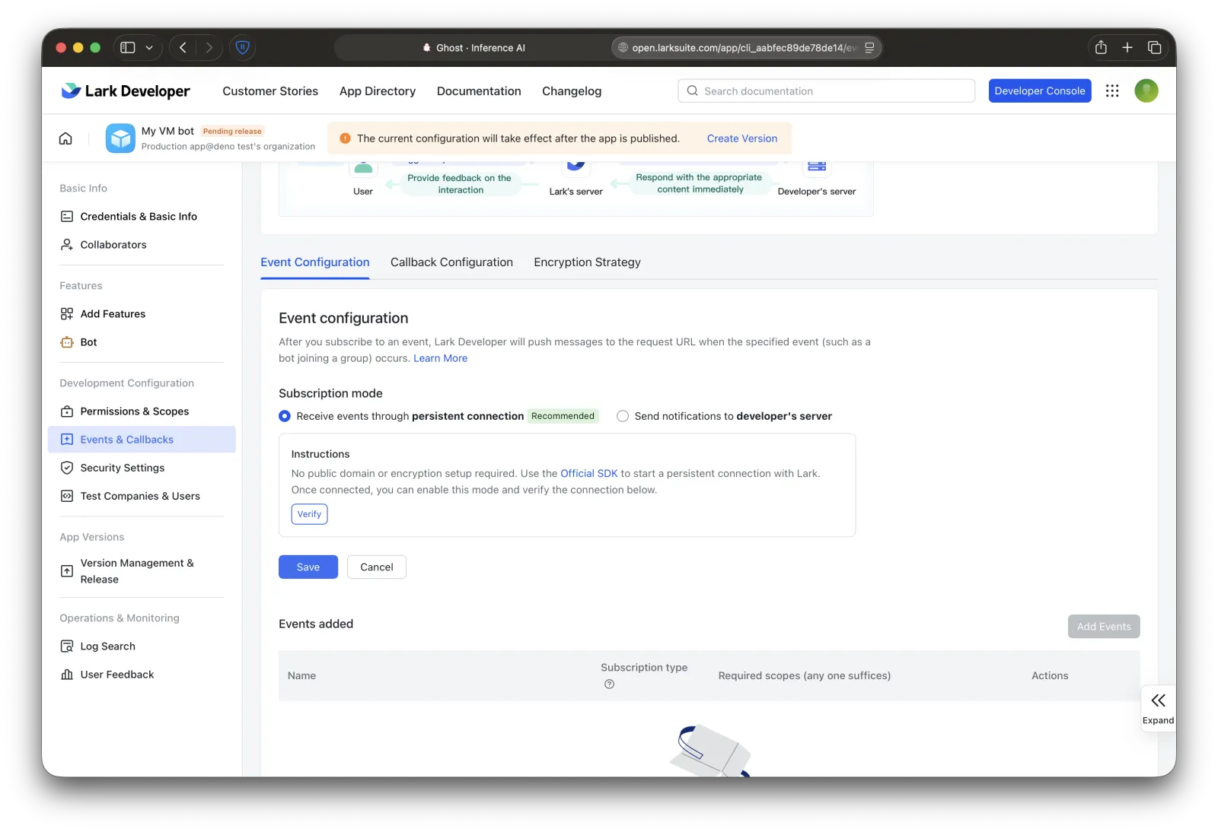Switch to Callback Configuration tab

pos(451,262)
